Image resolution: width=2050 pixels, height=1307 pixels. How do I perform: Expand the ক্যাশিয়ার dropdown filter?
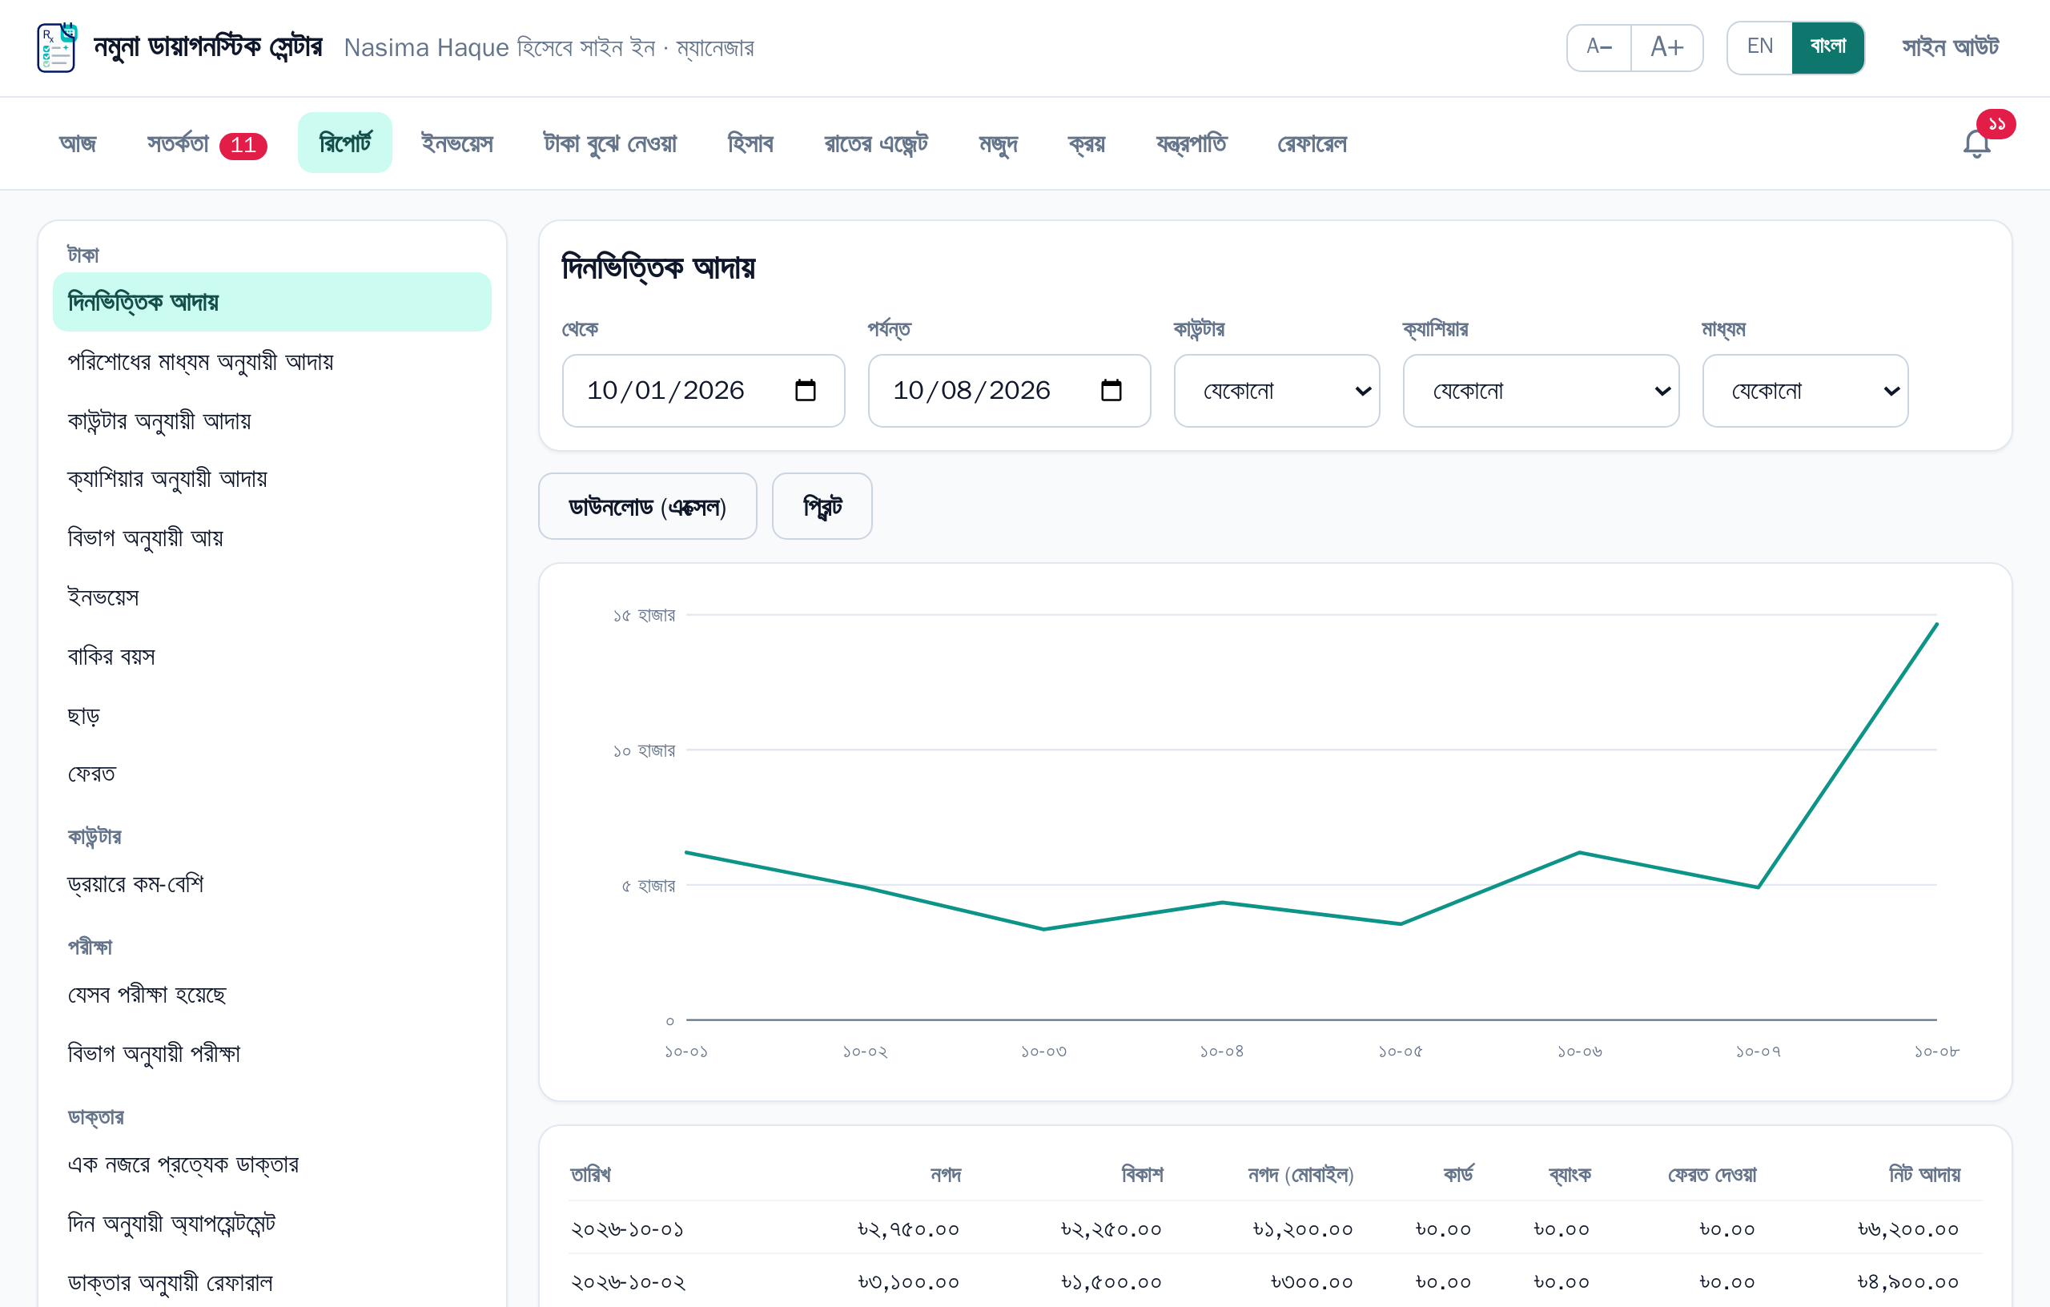[1540, 391]
